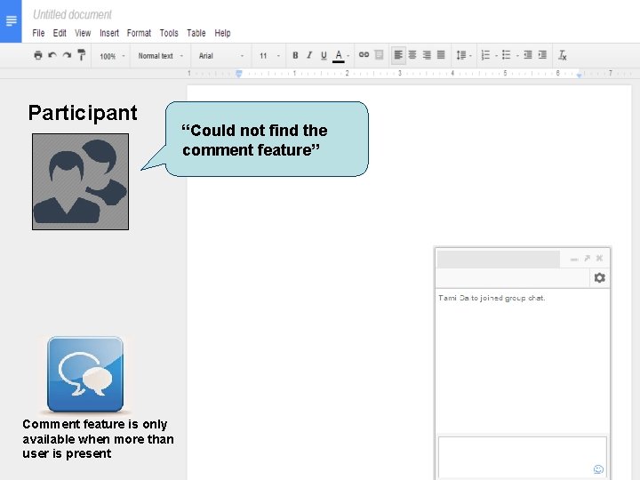Open the Arial font dropdown
The image size is (640, 480).
(221, 56)
